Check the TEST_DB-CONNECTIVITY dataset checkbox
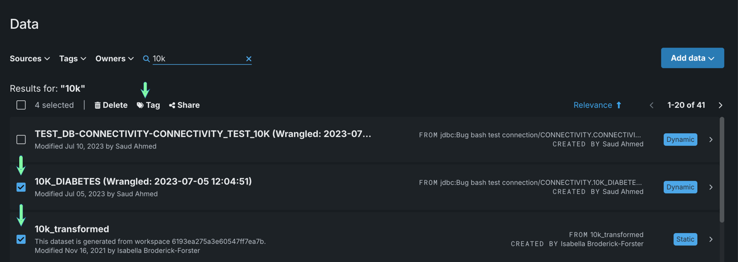This screenshot has width=738, height=262. click(21, 140)
